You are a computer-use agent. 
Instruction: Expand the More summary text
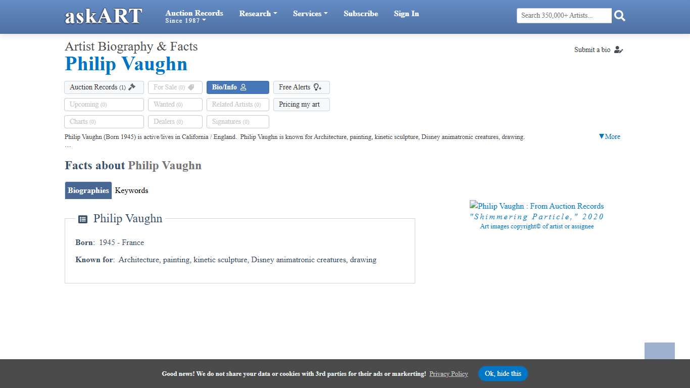point(609,136)
